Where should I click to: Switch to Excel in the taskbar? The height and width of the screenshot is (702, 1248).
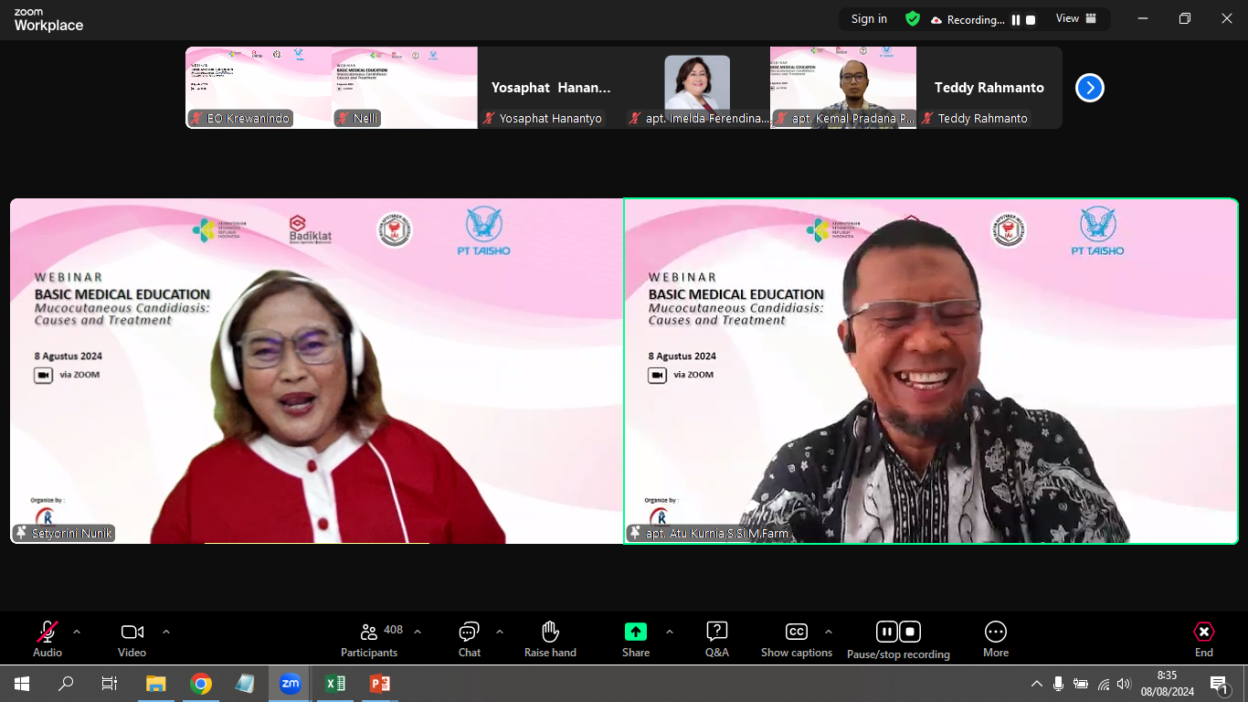point(334,684)
